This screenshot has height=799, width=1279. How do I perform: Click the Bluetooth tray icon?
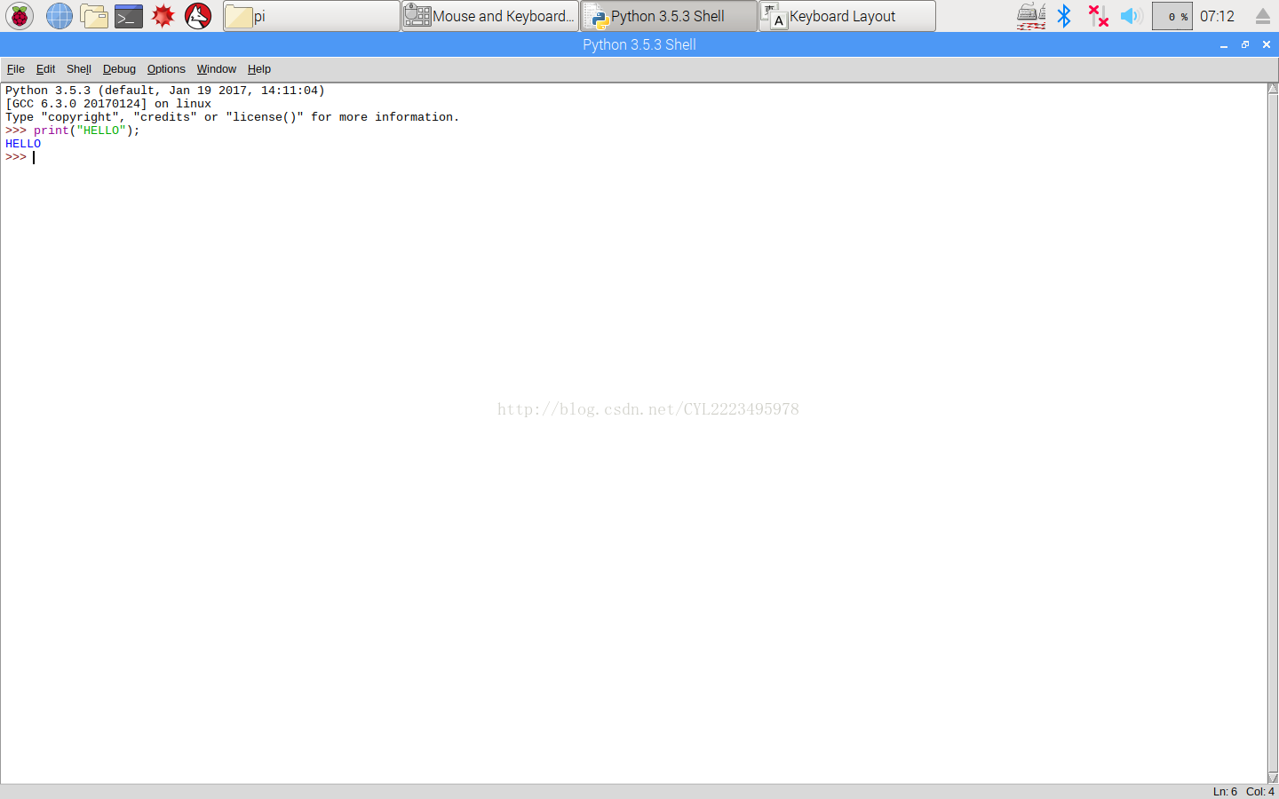click(x=1064, y=16)
